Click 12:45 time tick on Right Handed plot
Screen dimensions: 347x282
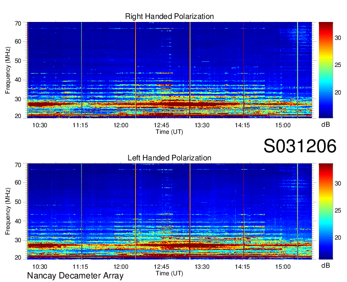(162, 125)
